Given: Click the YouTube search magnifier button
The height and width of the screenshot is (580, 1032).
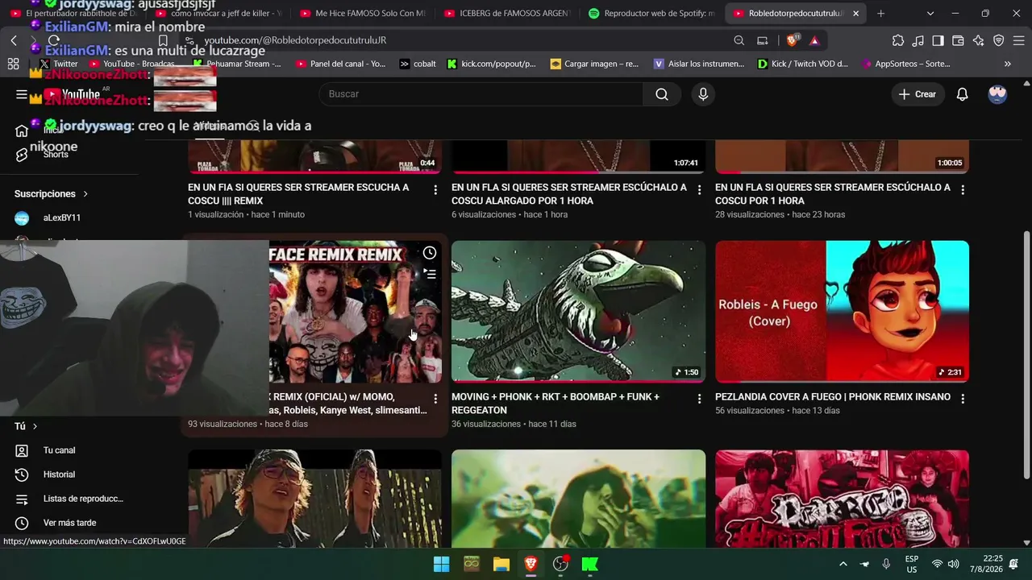Looking at the screenshot, I should click(661, 94).
